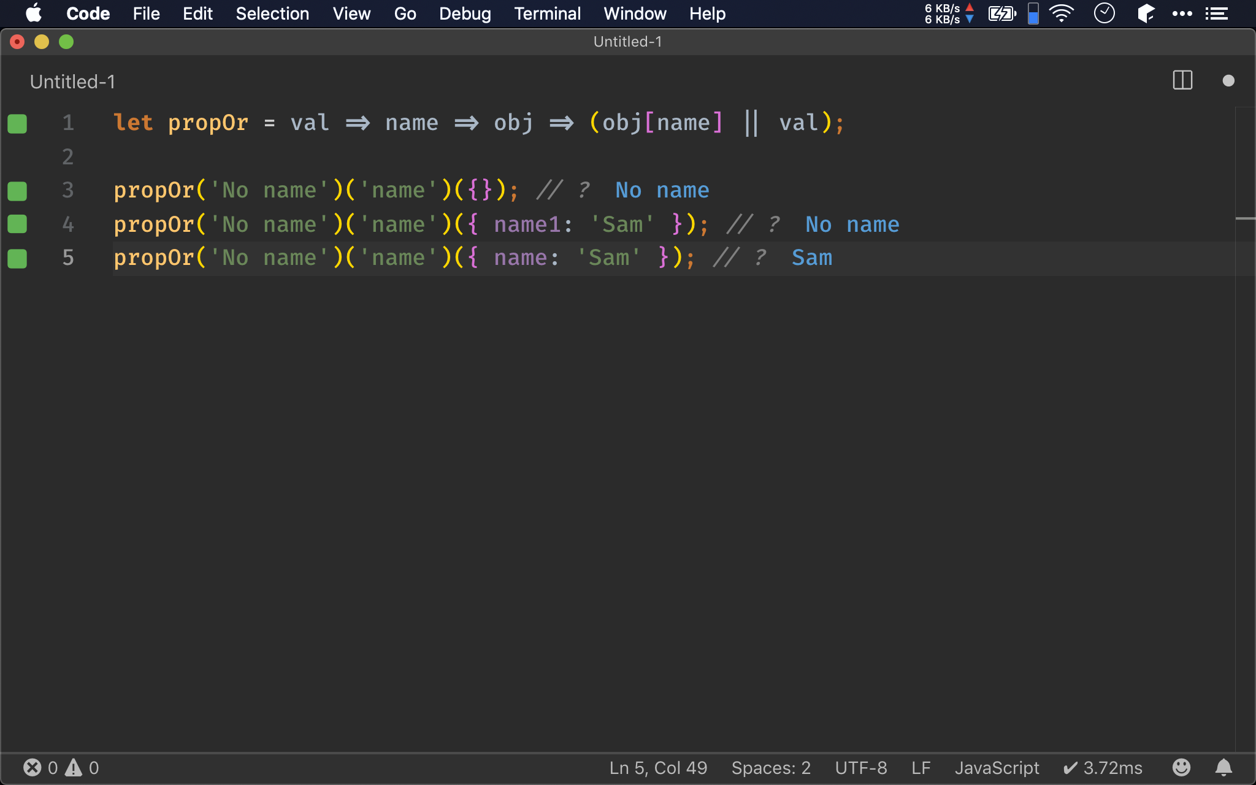This screenshot has height=785, width=1256.
Task: Open the Notification Center list icon
Action: (x=1217, y=13)
